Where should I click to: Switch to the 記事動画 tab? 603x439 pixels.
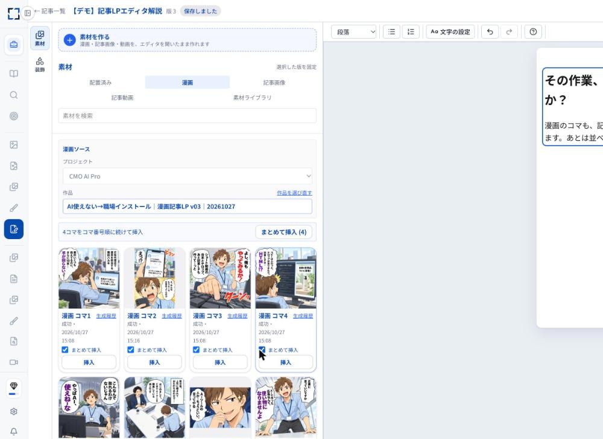pos(122,97)
